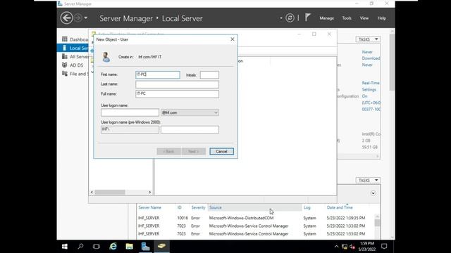
Task: Click the User logon name field
Action: pyautogui.click(x=130, y=112)
